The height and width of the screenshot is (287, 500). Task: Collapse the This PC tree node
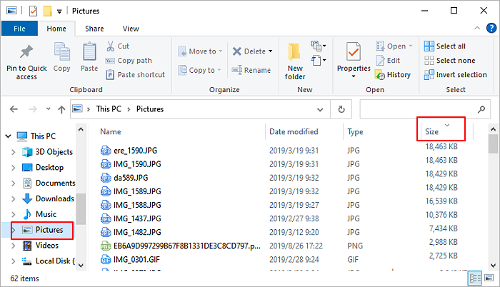click(8, 136)
